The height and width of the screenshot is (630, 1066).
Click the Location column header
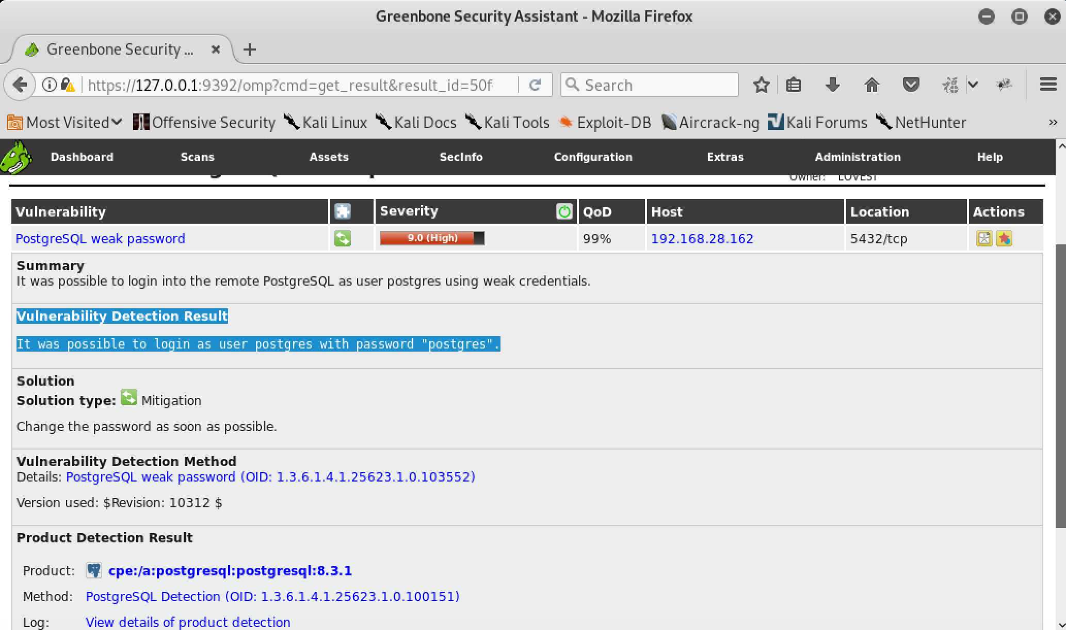(880, 211)
